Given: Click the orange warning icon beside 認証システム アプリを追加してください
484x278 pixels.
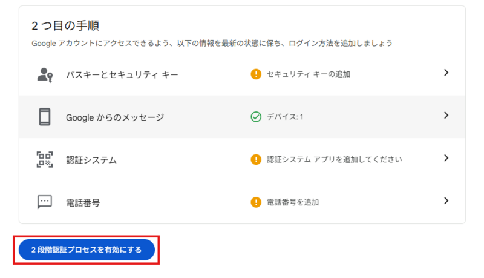Looking at the screenshot, I should tap(256, 160).
